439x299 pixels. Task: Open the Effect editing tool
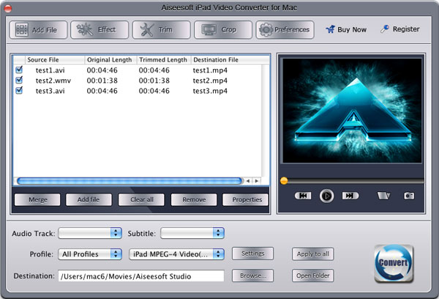coord(100,30)
